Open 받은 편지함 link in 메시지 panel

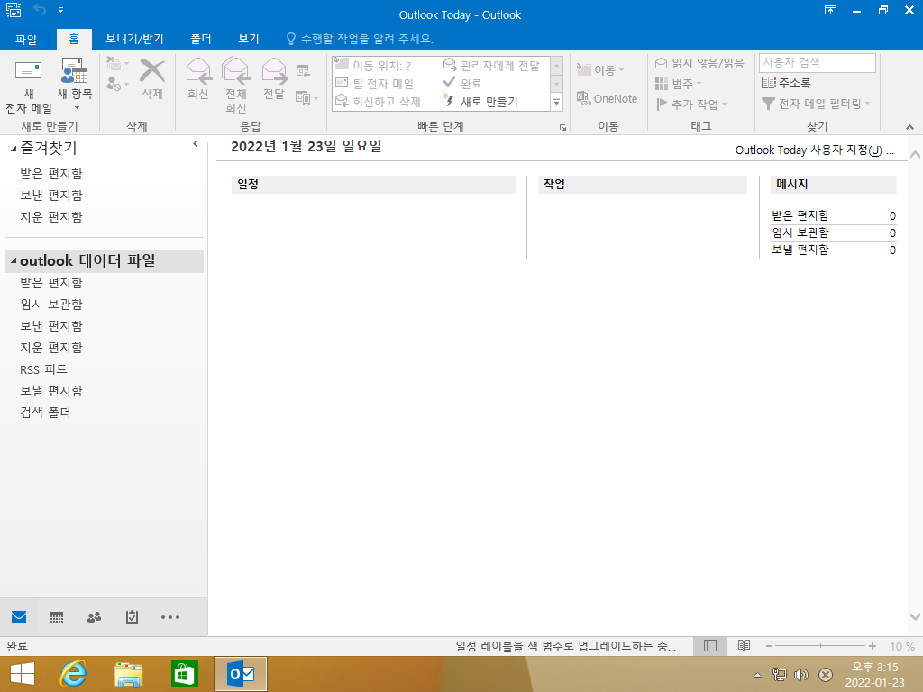(x=800, y=215)
